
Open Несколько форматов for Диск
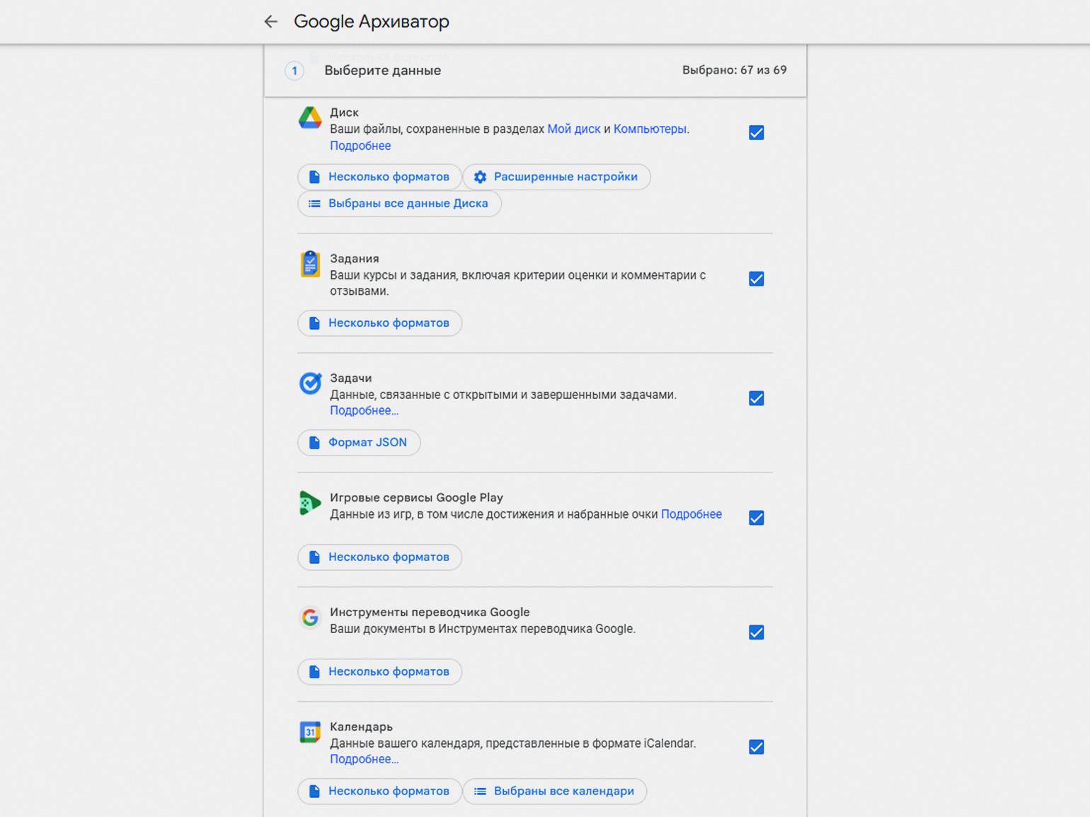pyautogui.click(x=379, y=177)
